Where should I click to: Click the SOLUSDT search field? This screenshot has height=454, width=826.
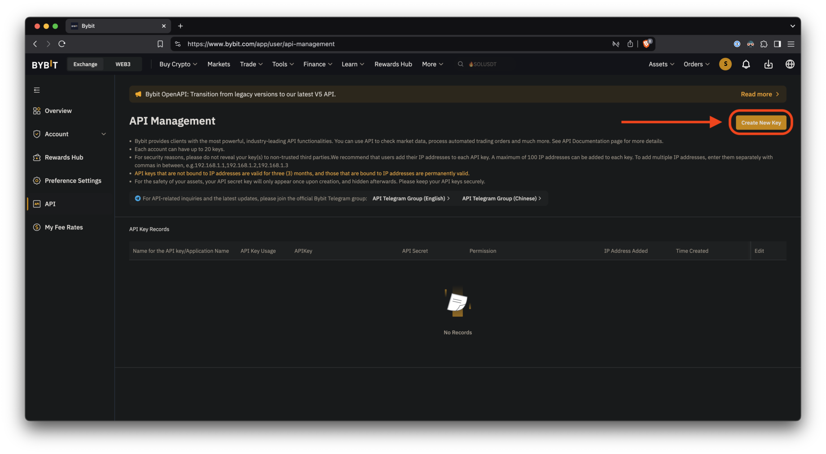483,64
